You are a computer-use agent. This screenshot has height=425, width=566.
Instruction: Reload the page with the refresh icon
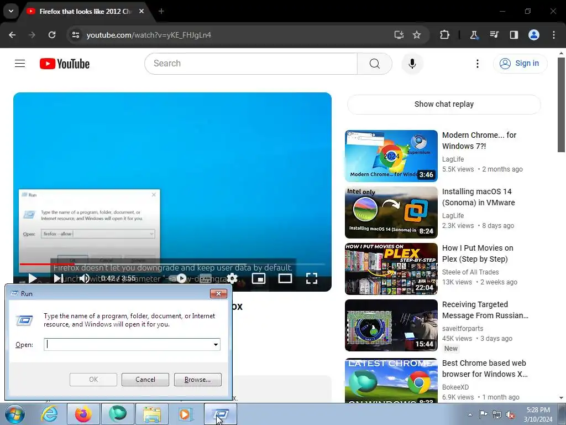tap(52, 35)
